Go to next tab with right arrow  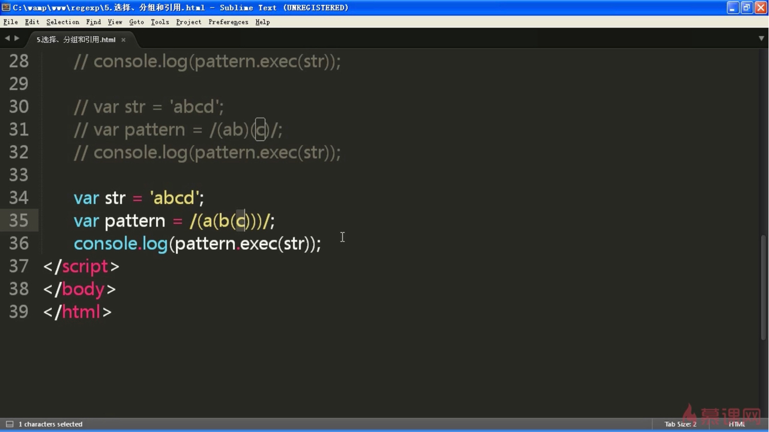pos(17,38)
